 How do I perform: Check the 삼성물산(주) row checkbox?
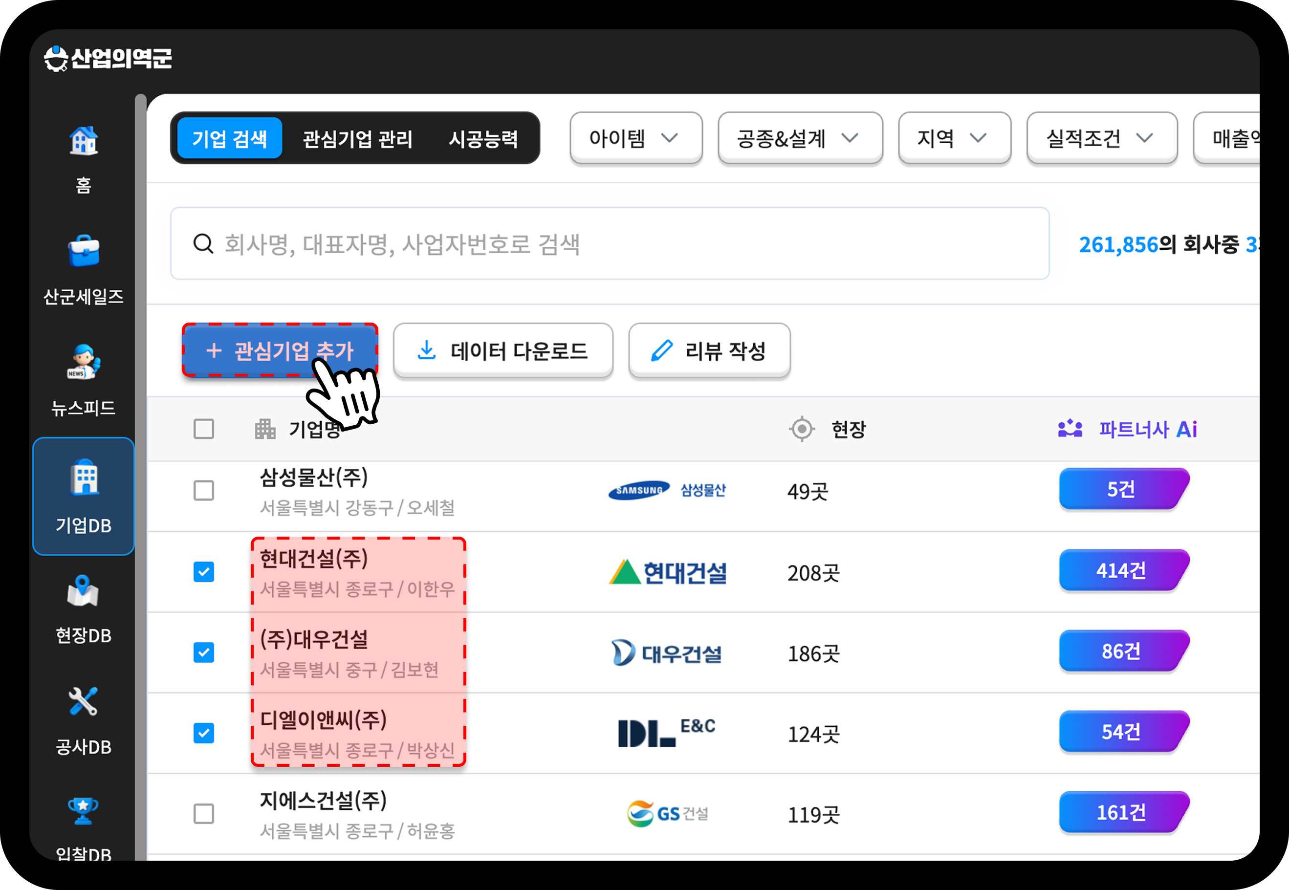pyautogui.click(x=203, y=491)
